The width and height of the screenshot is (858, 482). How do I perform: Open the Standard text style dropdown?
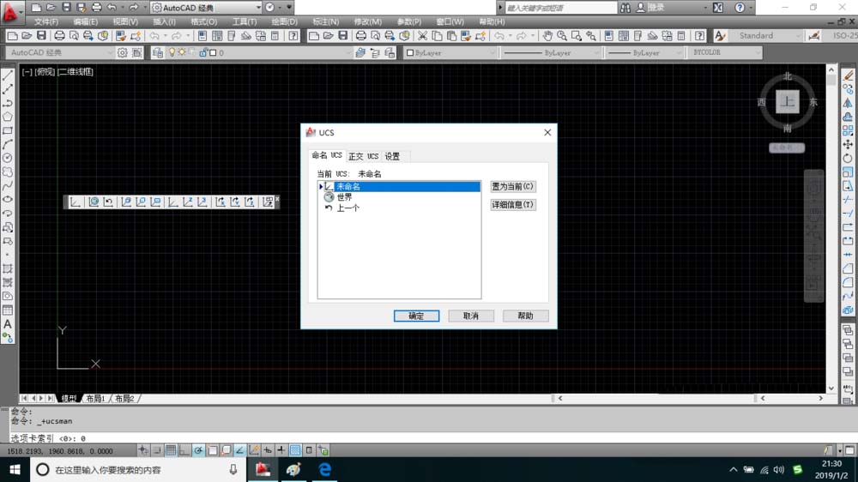point(766,36)
